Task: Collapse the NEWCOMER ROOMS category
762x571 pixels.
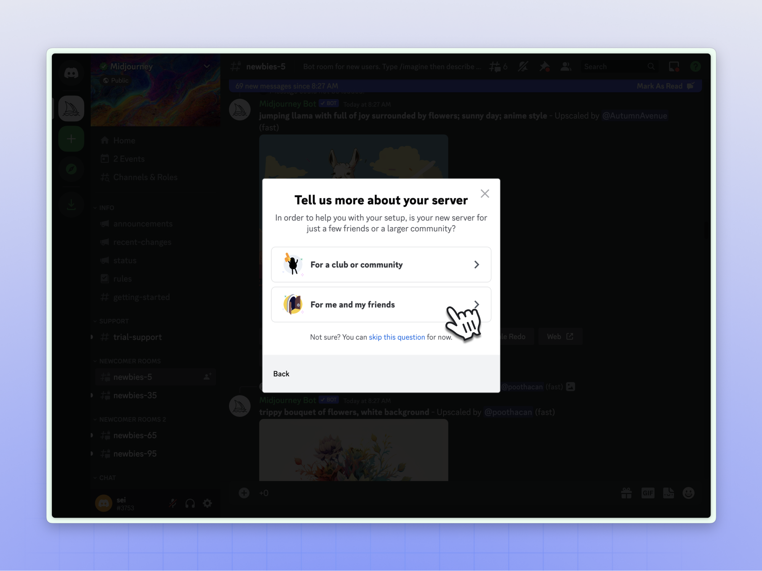Action: point(130,361)
